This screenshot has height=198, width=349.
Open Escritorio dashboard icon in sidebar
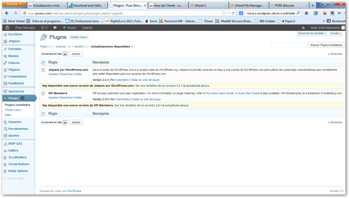point(5,34)
